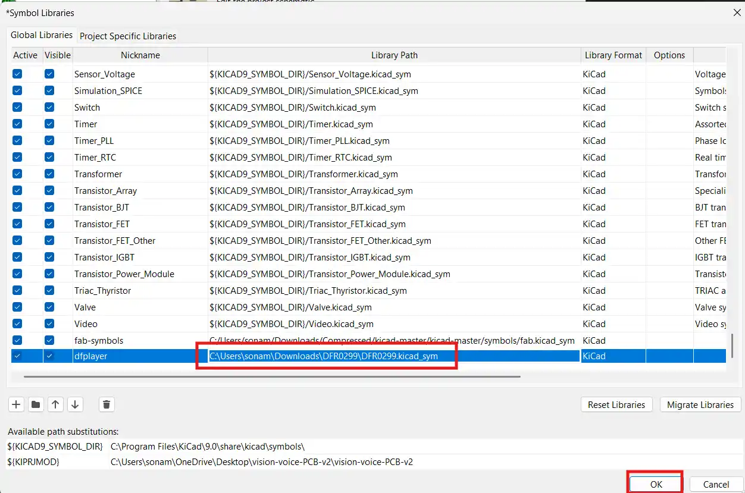Click the Nickname column header
The image size is (745, 493).
click(140, 55)
